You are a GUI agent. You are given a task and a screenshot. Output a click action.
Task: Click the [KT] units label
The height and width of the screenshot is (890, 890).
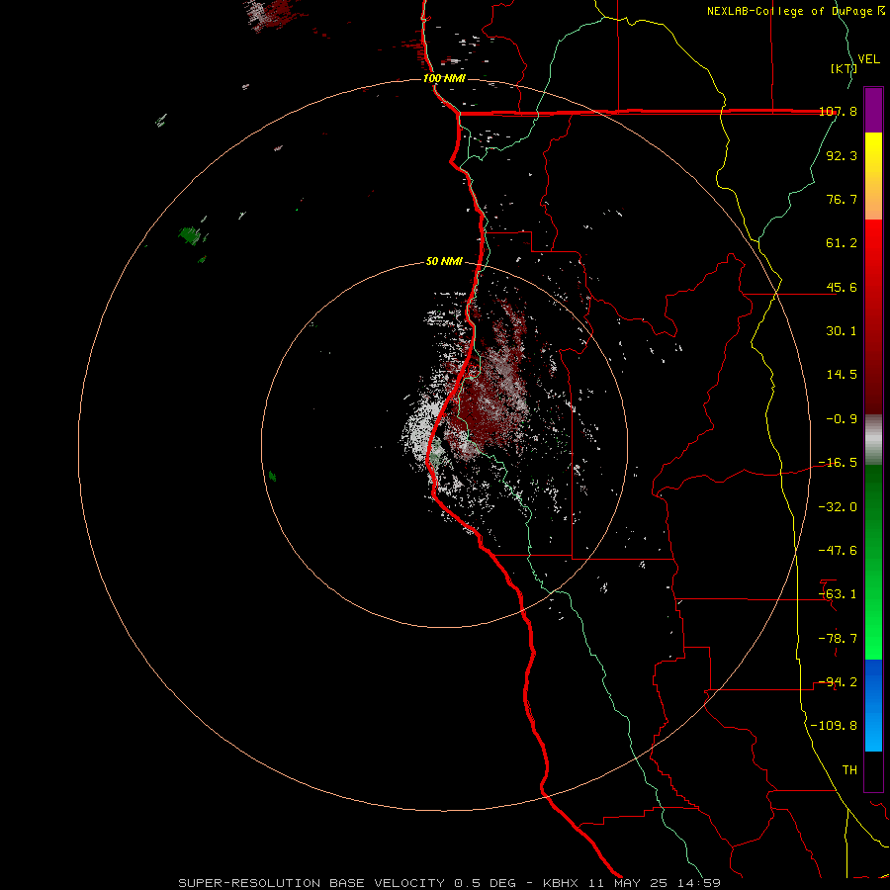(844, 68)
